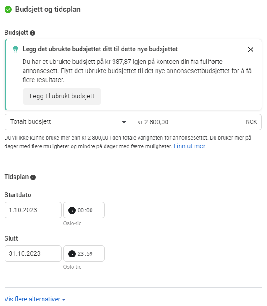Edit the 00:00 start time value
Screen dimensions: 267x306
point(85,210)
